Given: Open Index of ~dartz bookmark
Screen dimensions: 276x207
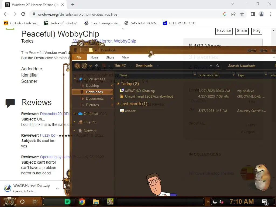Looking at the screenshot, I should point(62,23).
